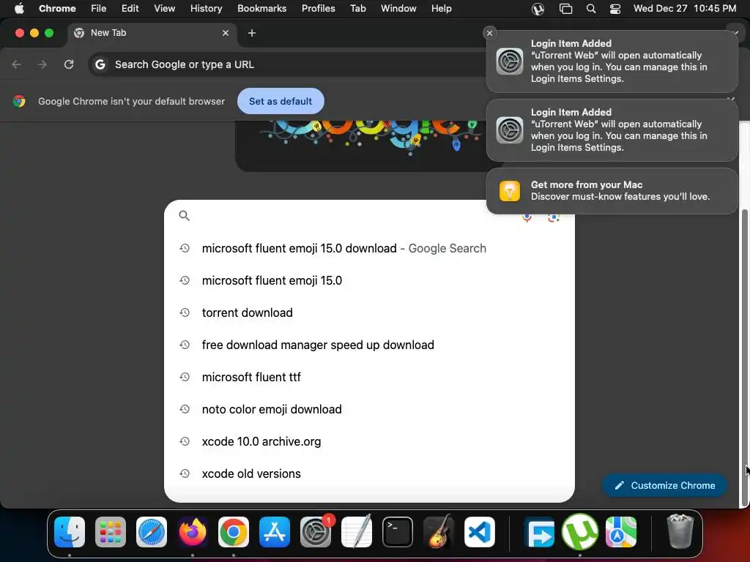Open the Profiles menu
The height and width of the screenshot is (562, 750).
pos(319,9)
